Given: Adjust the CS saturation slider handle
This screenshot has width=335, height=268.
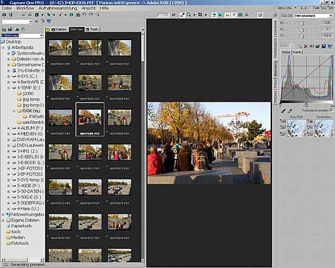Looking at the screenshot, I should coord(304,36).
